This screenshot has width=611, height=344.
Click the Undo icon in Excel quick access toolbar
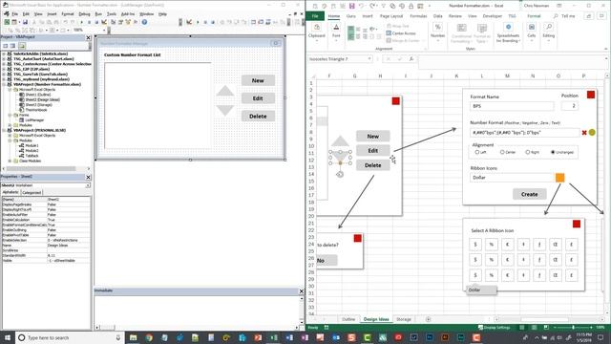tap(362, 6)
